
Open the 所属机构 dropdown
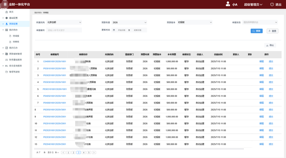(x=64, y=22)
